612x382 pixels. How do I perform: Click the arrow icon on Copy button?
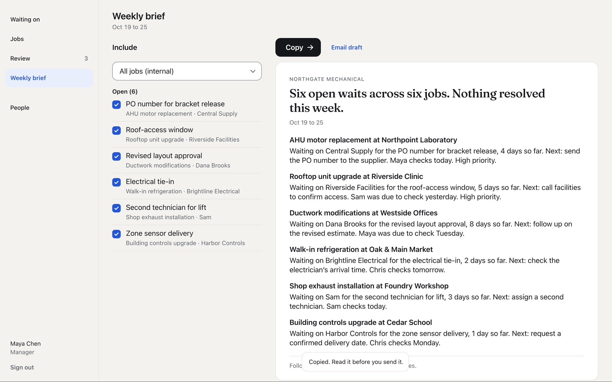(310, 47)
